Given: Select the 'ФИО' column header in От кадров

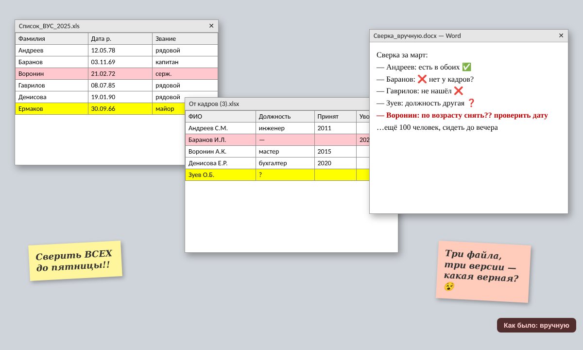Looking at the screenshot, I should (221, 117).
